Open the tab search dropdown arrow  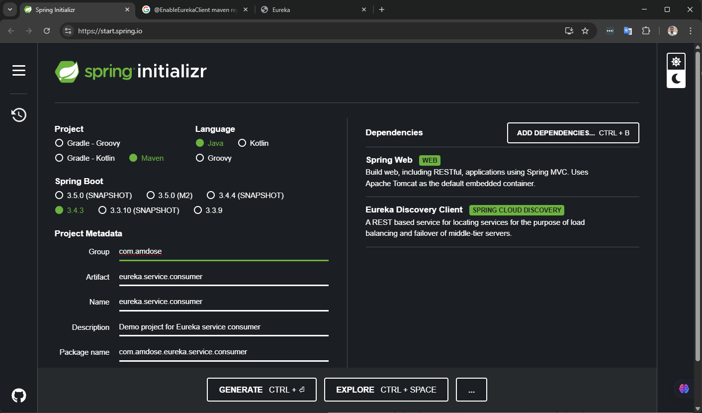(10, 9)
